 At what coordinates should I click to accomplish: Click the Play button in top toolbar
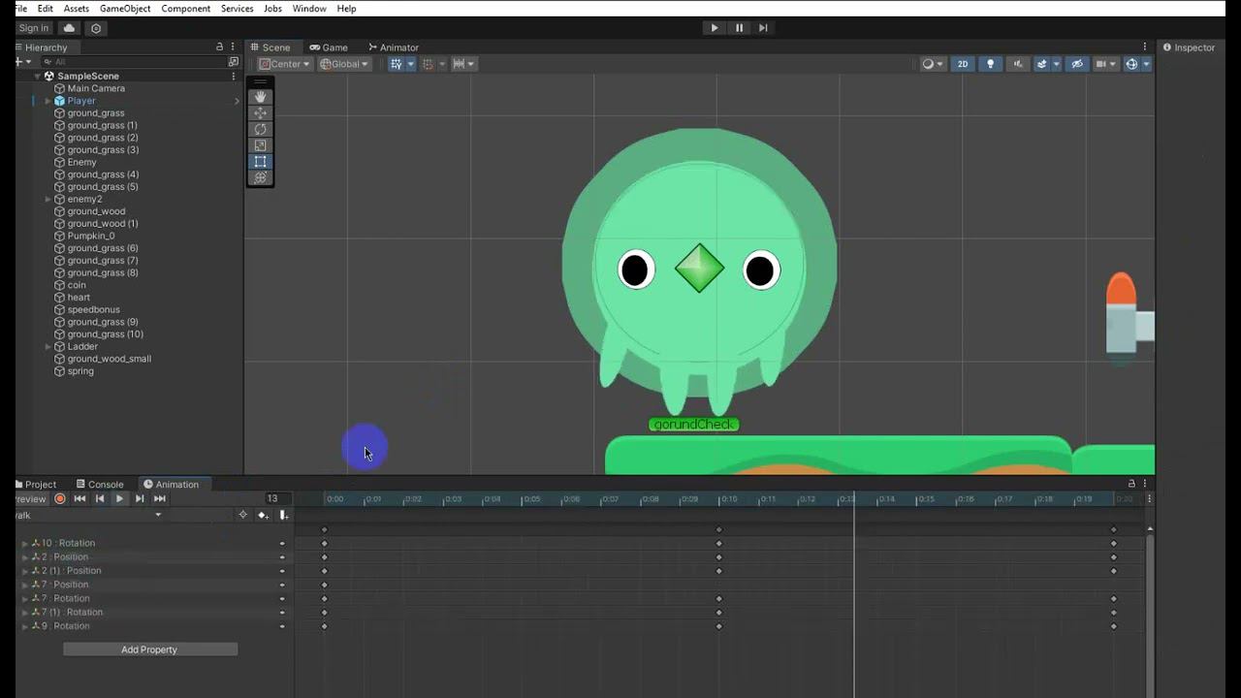pos(715,28)
